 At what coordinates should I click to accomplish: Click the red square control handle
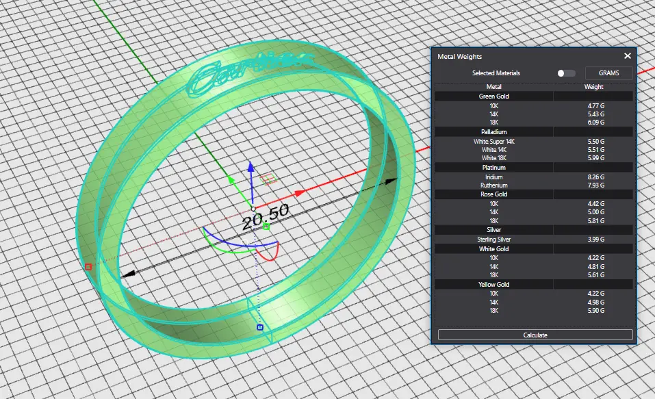pyautogui.click(x=88, y=266)
